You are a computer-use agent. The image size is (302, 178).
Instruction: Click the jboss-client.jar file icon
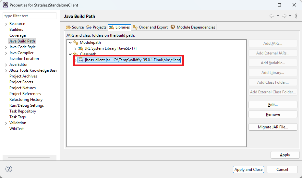click(81, 60)
